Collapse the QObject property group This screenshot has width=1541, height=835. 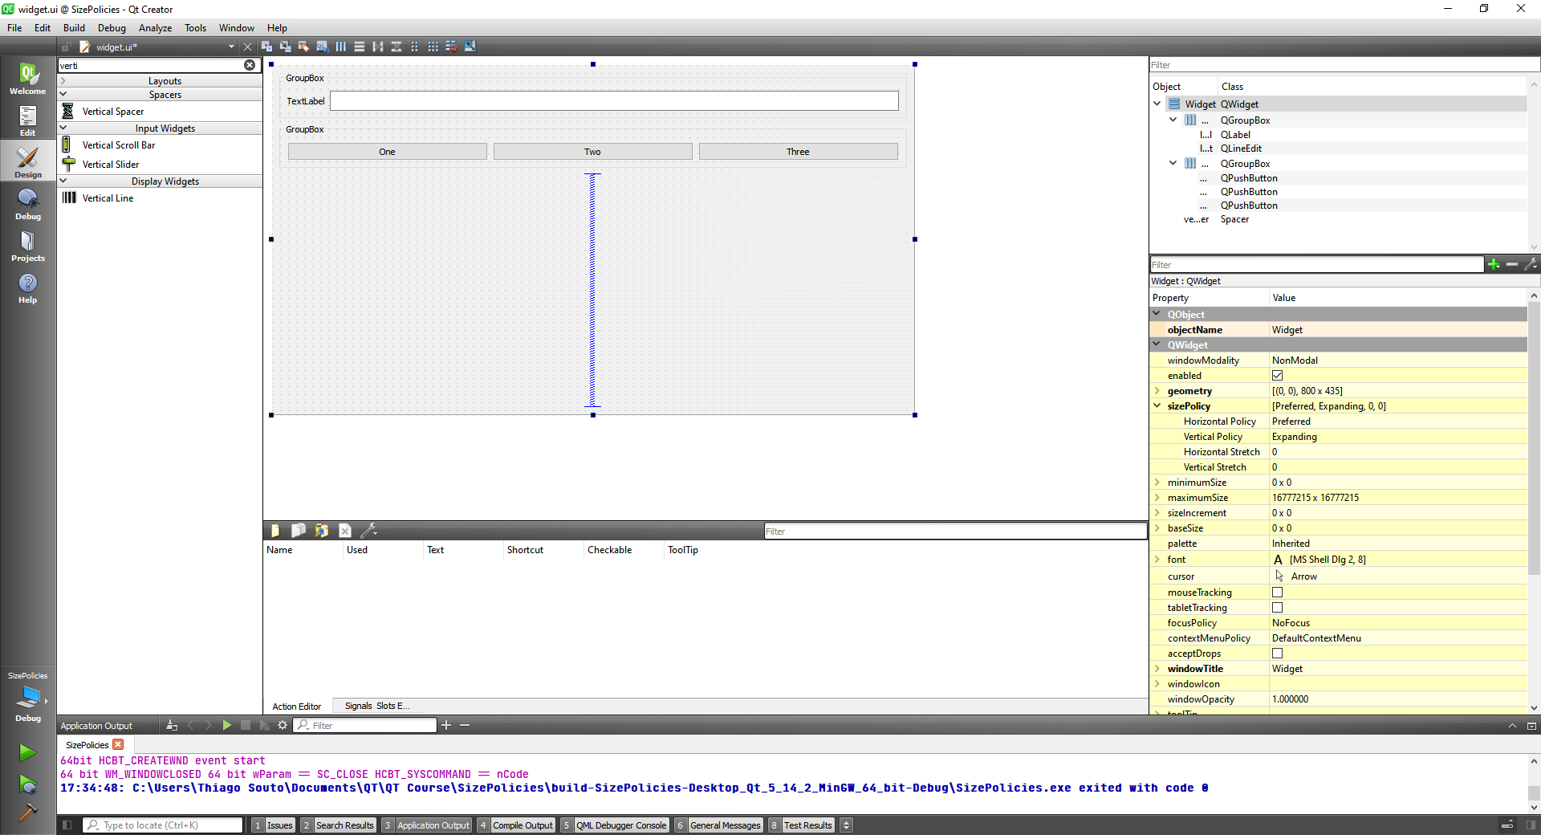(x=1157, y=314)
